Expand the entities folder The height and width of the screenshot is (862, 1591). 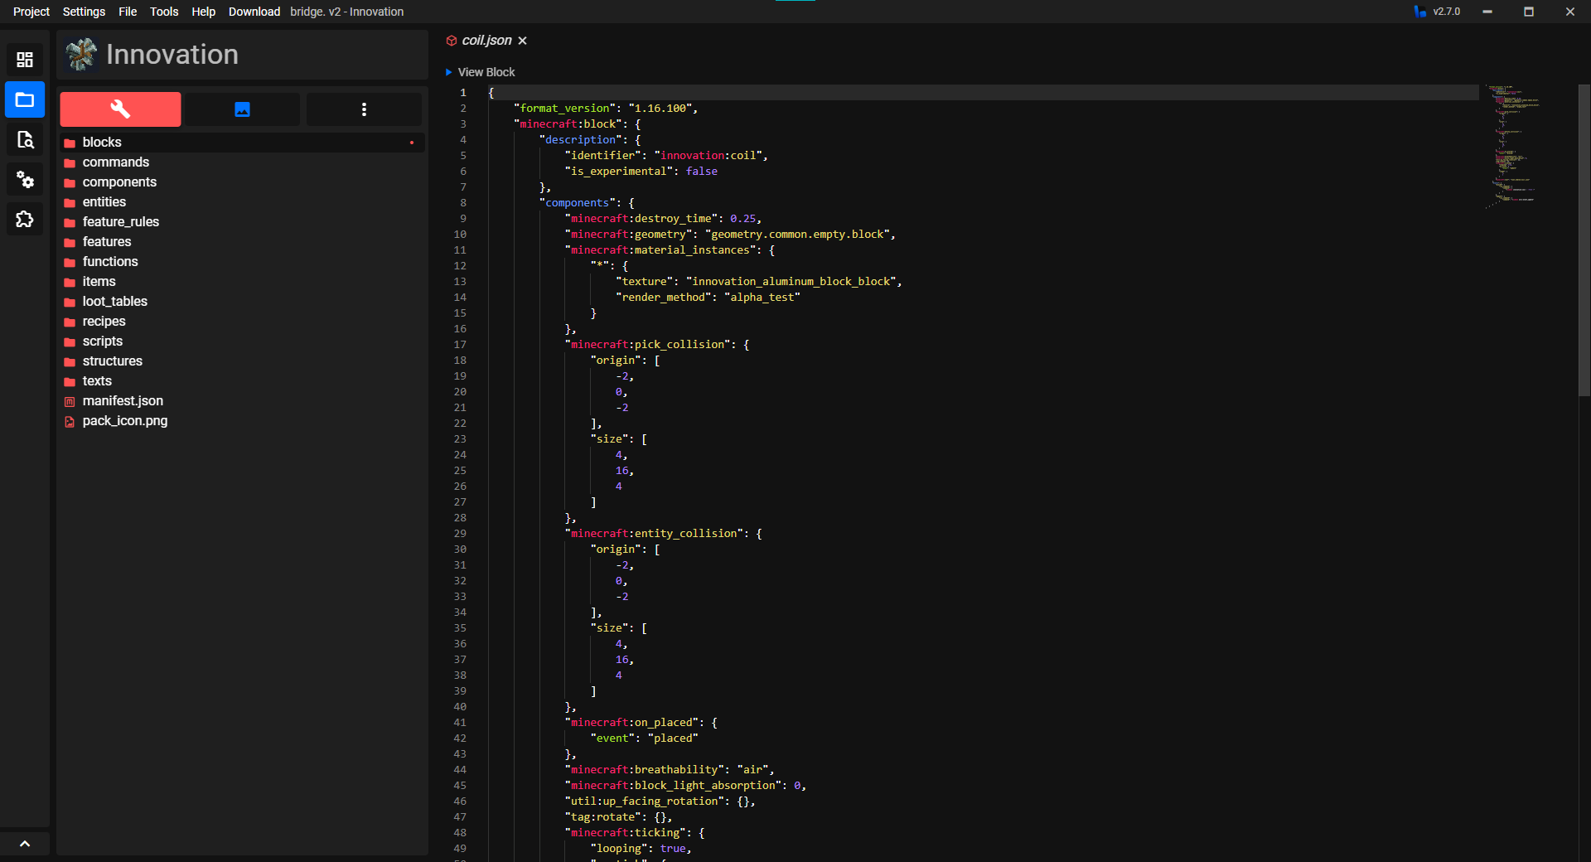(242, 202)
